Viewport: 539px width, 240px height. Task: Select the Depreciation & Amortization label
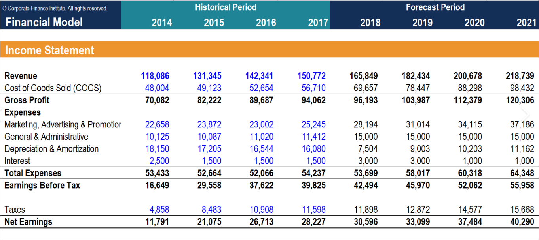[51, 149]
